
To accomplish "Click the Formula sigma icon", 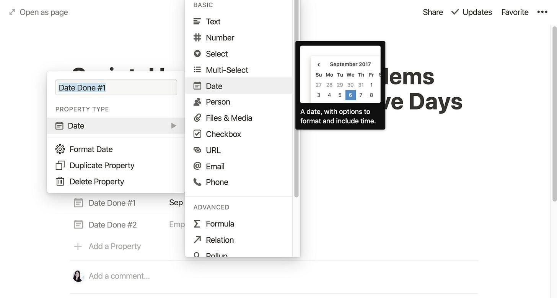I will [197, 224].
